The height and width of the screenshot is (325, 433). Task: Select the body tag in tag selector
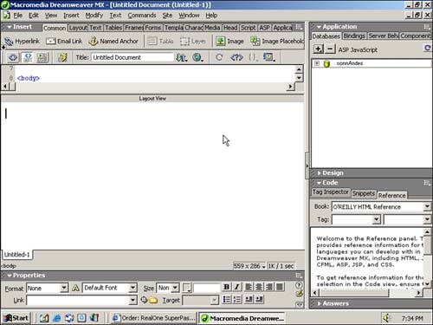click(9, 266)
